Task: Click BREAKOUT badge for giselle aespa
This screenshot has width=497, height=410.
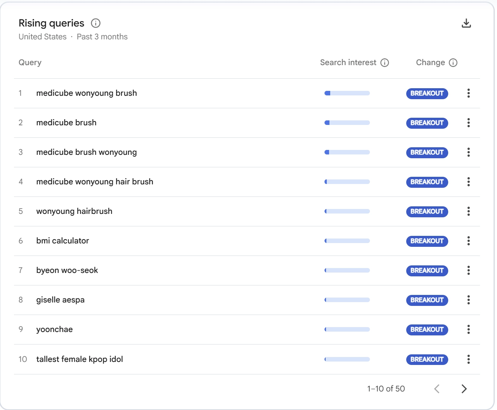Action: 427,300
